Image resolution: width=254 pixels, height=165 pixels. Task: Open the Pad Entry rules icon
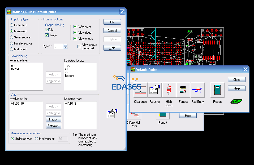197,90
